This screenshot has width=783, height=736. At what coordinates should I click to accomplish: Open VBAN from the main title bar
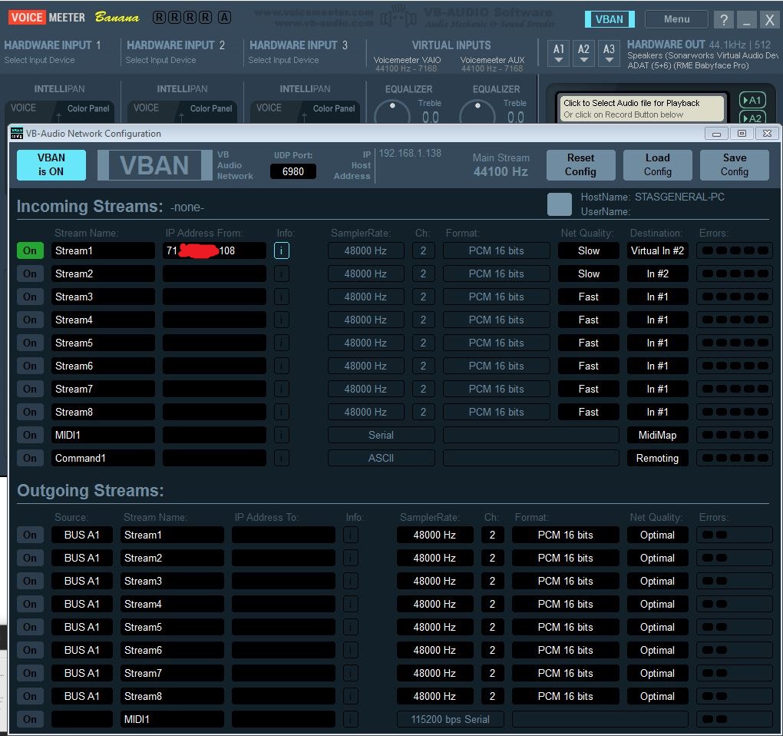(x=610, y=19)
